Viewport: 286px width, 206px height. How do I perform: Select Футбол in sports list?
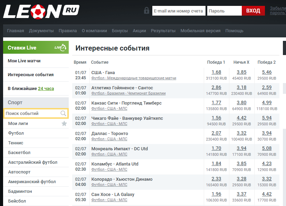click(16, 133)
